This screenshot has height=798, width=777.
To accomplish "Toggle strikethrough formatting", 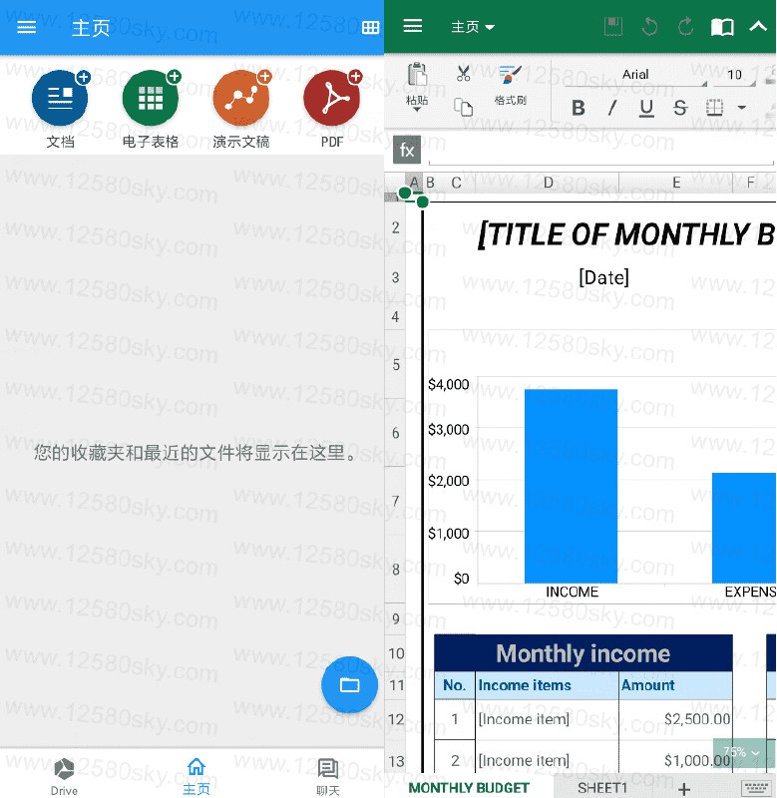I will [x=680, y=108].
